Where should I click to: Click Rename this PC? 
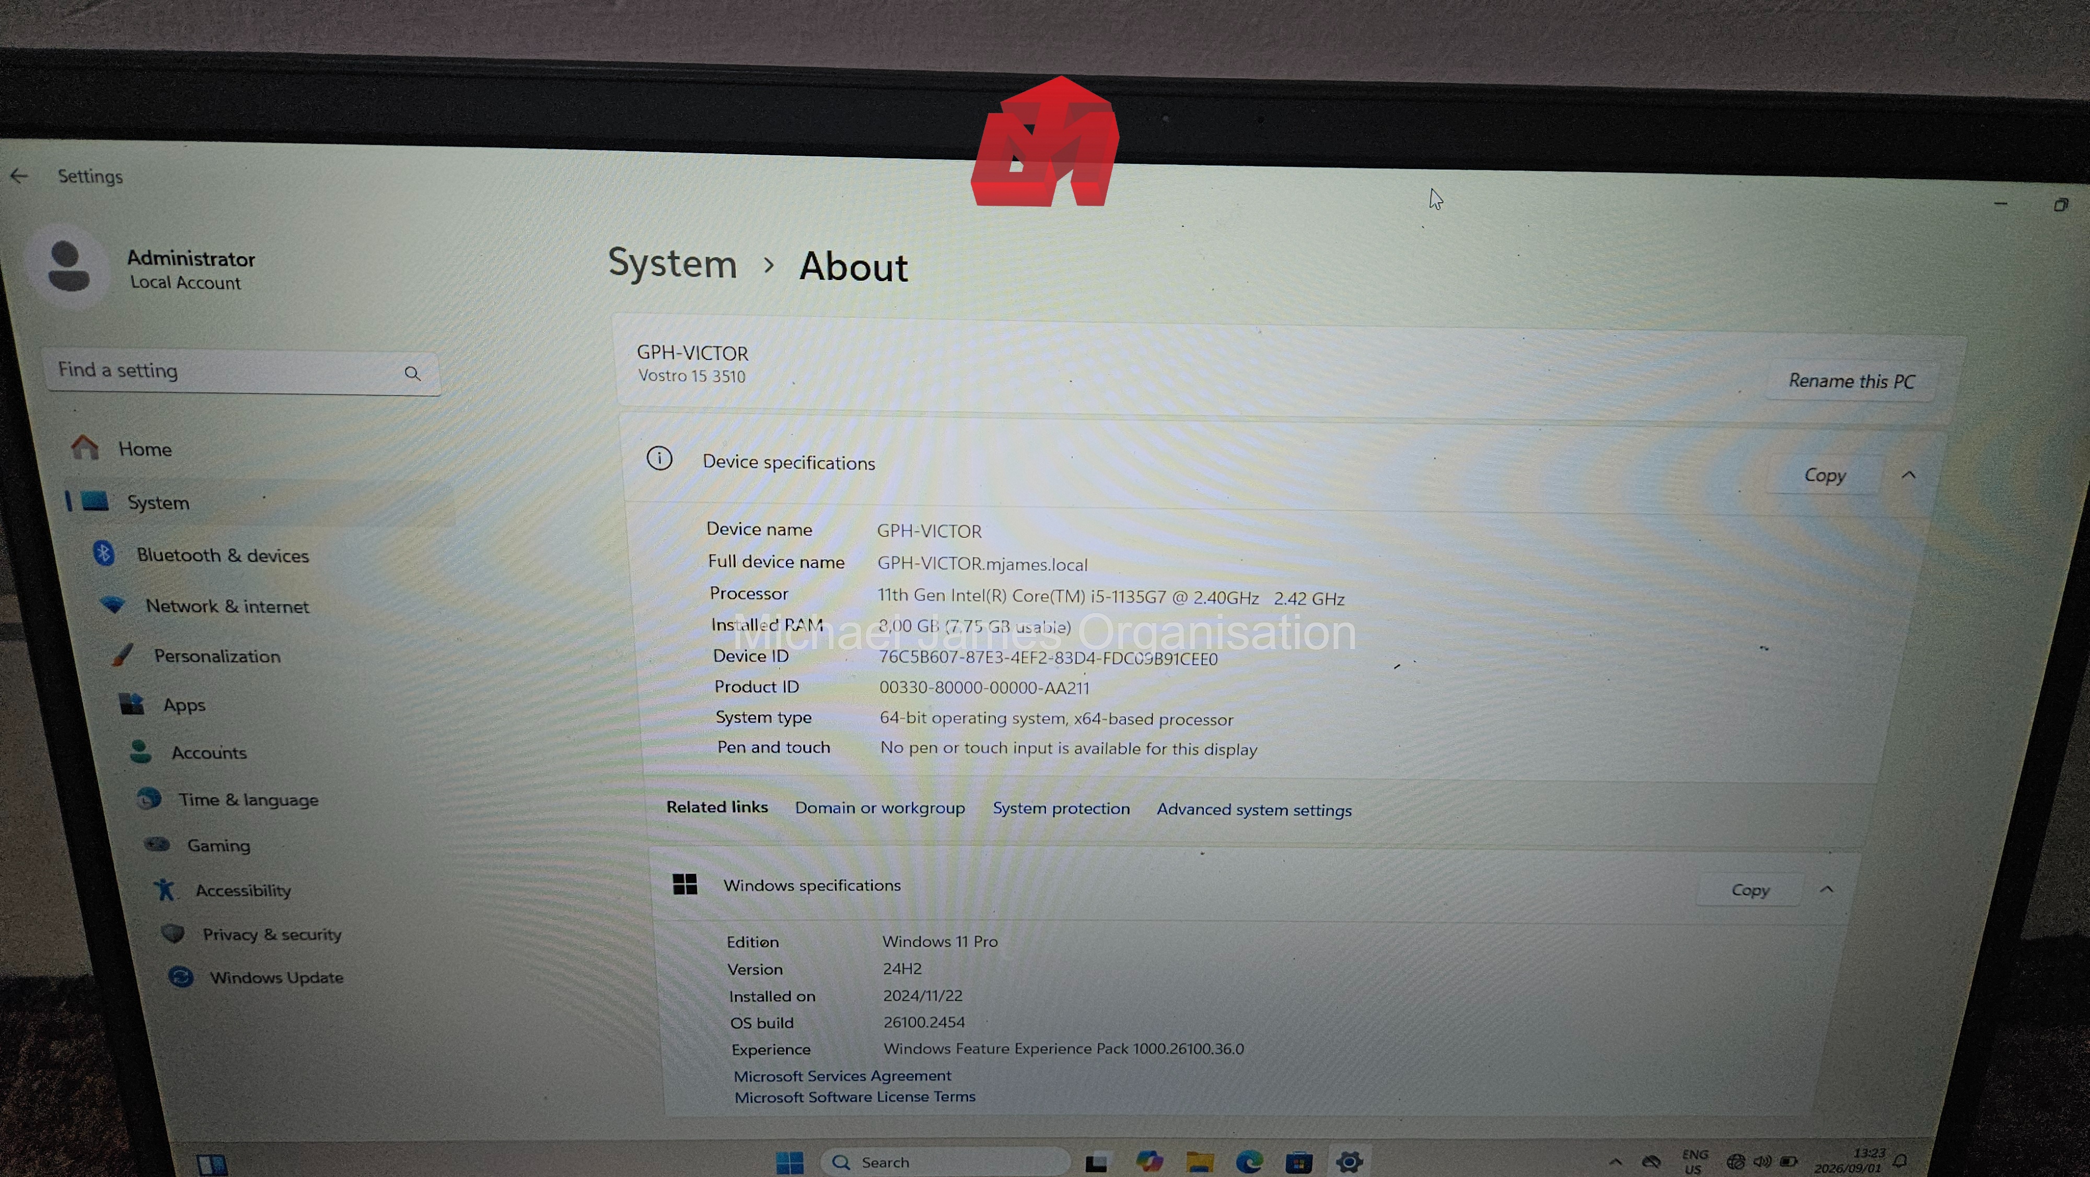coord(1851,380)
